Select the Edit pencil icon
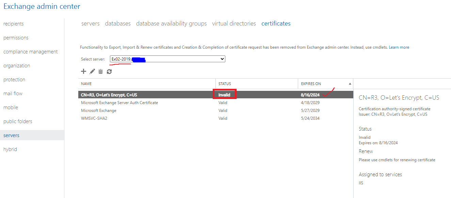This screenshot has width=451, height=198. [92, 71]
